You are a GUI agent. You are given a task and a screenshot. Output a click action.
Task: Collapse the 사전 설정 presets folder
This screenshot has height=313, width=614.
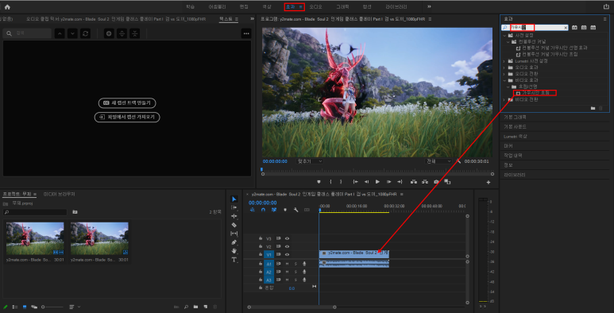504,35
